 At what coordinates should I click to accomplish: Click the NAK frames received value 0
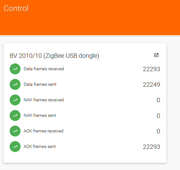coord(158,100)
